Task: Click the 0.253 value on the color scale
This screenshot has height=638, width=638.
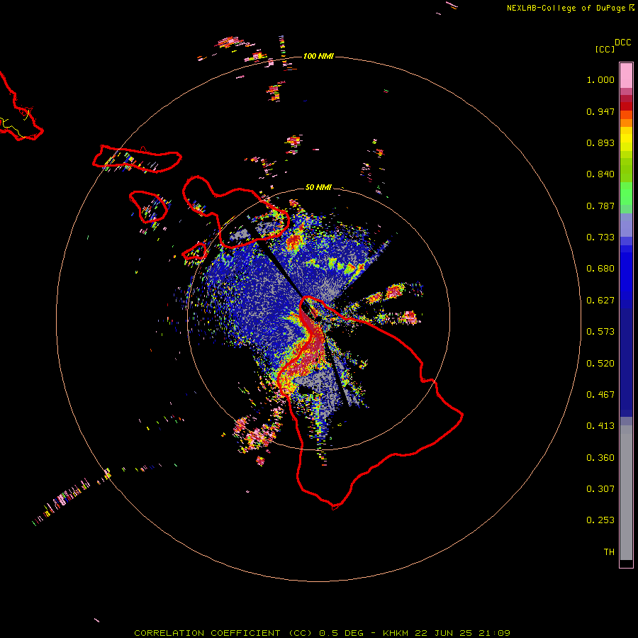Action: (600, 520)
